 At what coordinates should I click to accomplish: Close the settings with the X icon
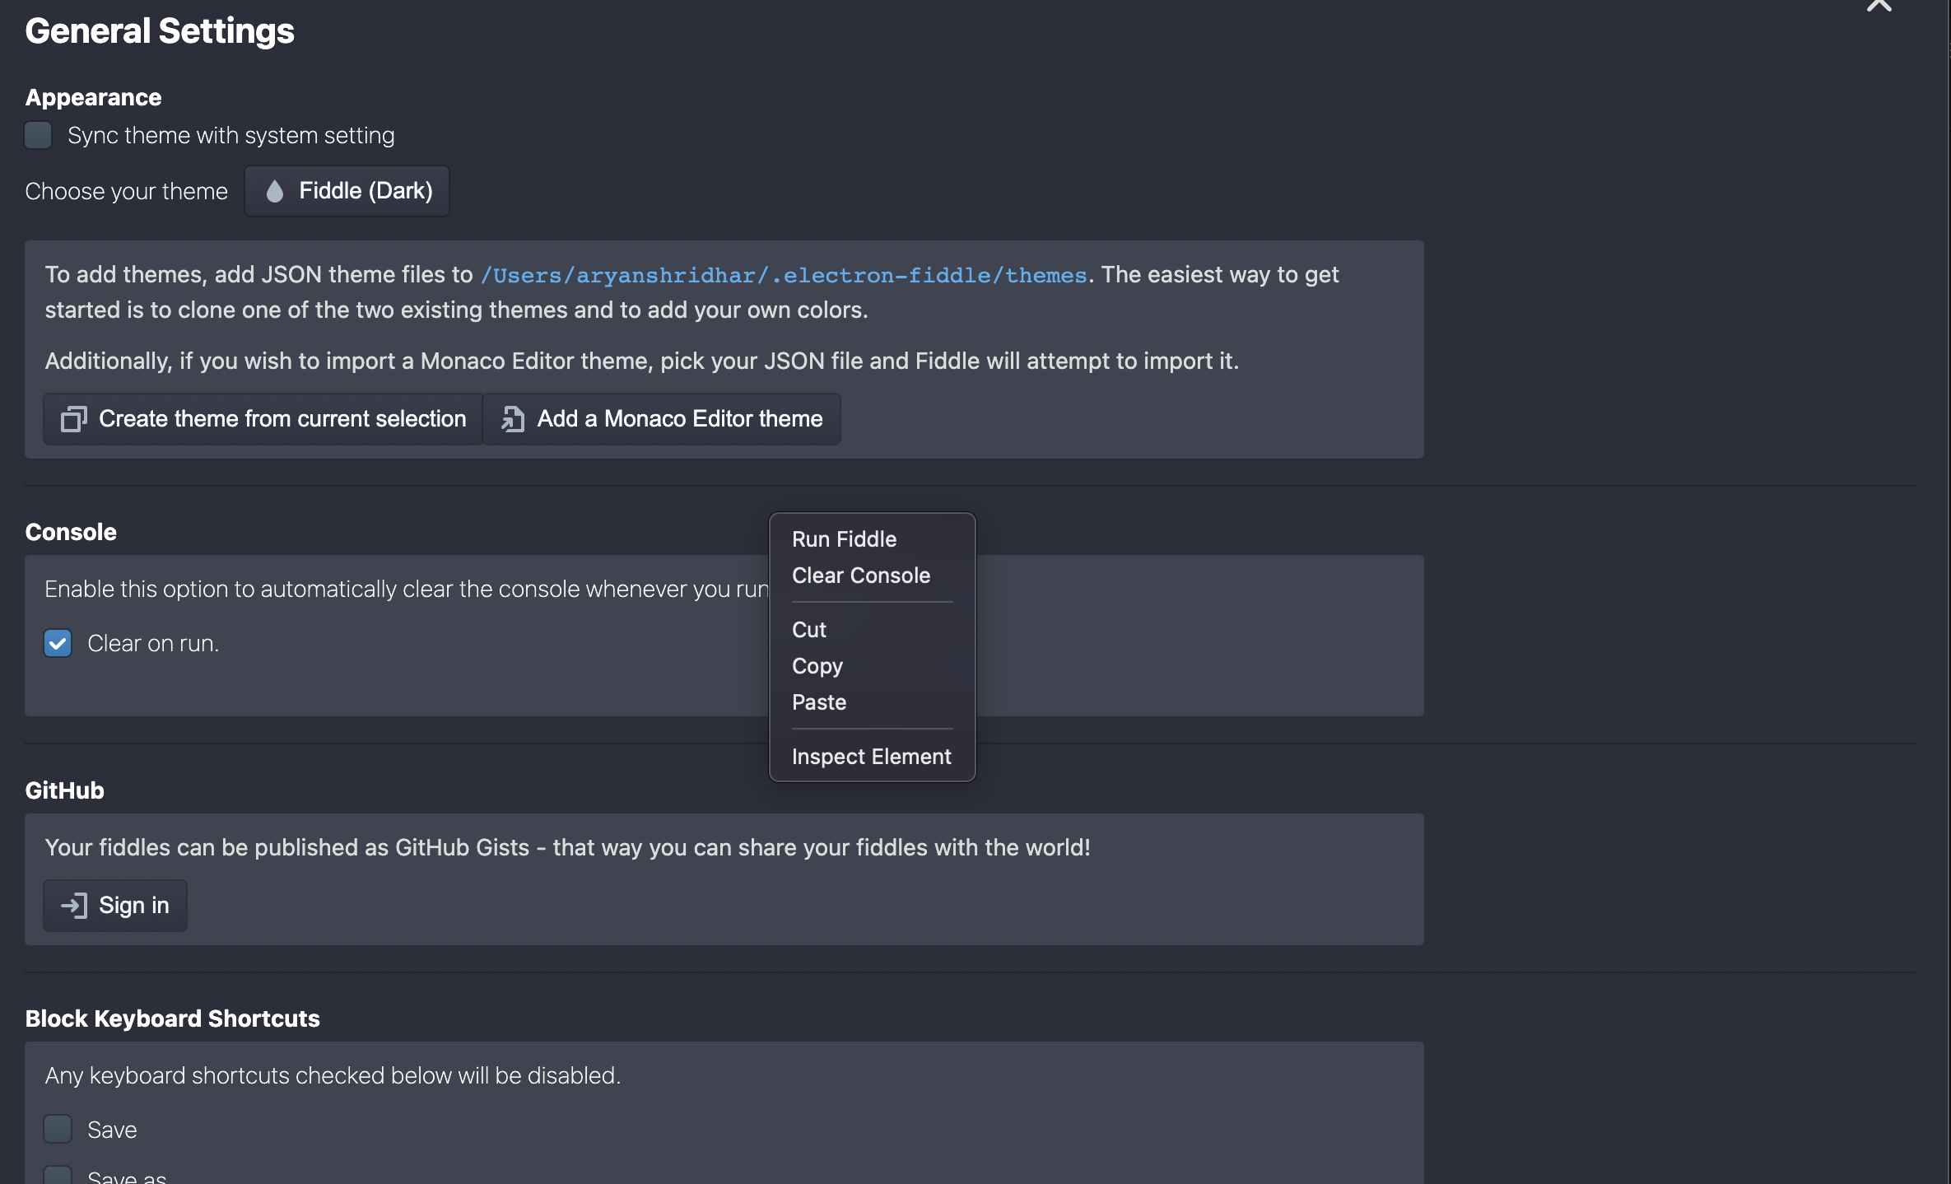1879,5
